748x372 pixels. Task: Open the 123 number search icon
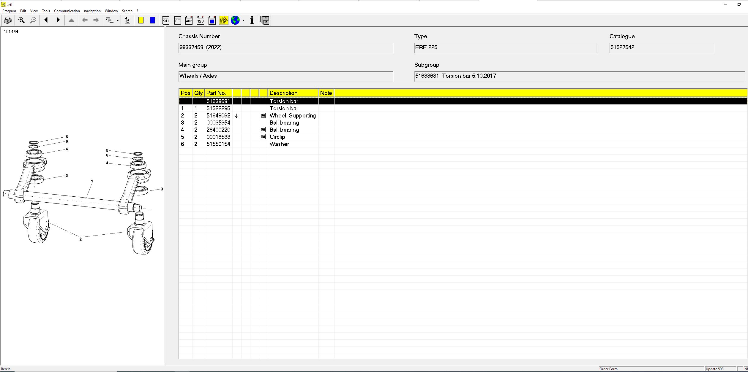coord(201,20)
